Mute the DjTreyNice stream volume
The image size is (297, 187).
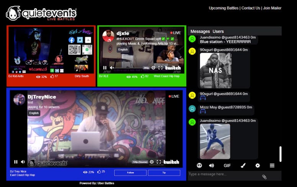(23, 162)
